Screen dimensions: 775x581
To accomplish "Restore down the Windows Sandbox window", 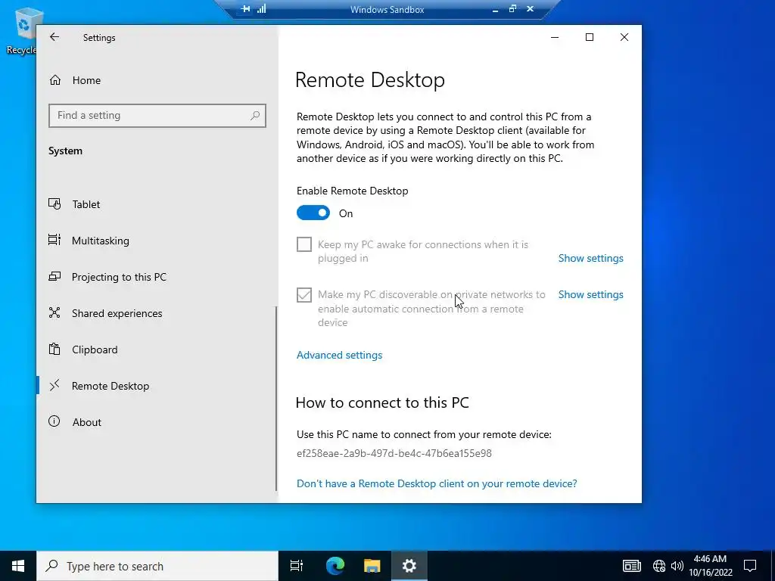I will click(512, 9).
